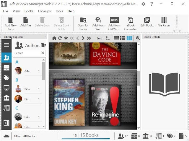Open the Books menu
This screenshot has height=141, width=189.
[29, 11]
